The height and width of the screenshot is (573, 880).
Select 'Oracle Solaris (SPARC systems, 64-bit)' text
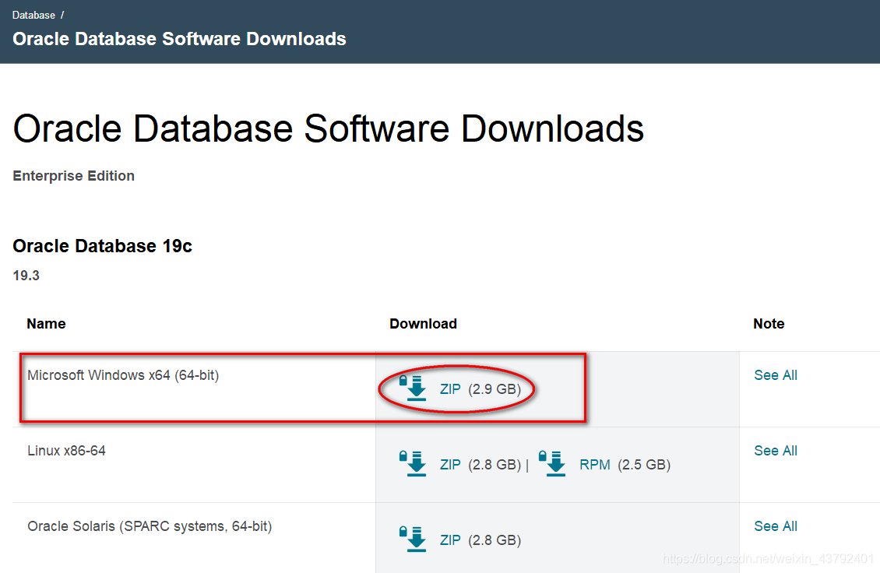coord(150,526)
